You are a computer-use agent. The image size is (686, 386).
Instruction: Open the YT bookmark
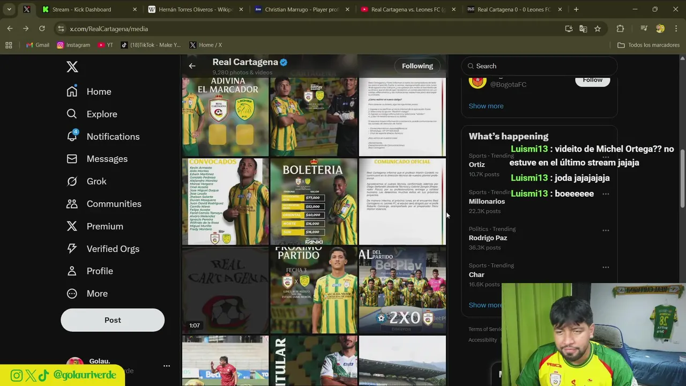pyautogui.click(x=106, y=45)
